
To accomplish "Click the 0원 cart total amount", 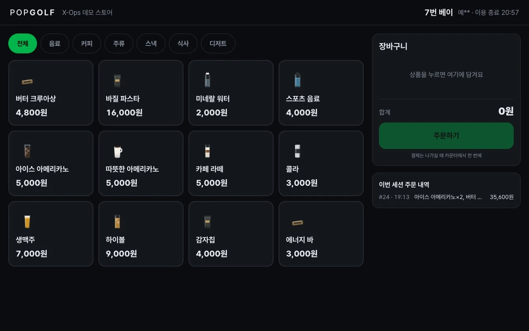I will point(506,111).
